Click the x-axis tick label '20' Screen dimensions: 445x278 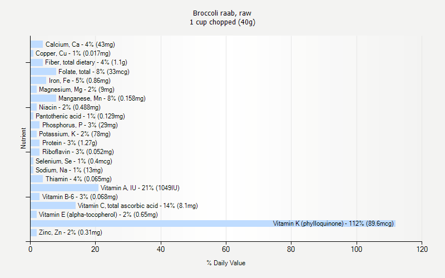pos(95,249)
